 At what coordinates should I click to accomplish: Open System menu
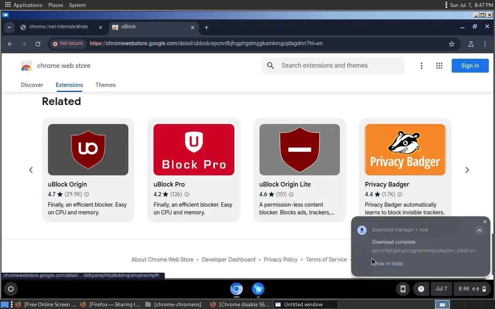coord(77,5)
